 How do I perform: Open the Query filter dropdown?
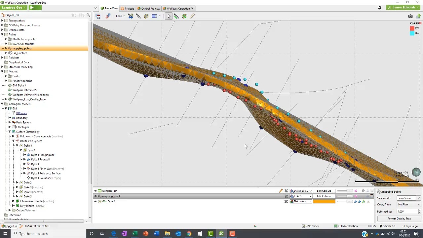click(x=408, y=204)
